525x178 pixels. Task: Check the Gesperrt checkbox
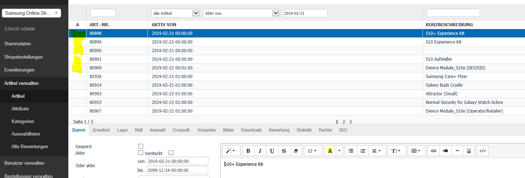(x=141, y=146)
